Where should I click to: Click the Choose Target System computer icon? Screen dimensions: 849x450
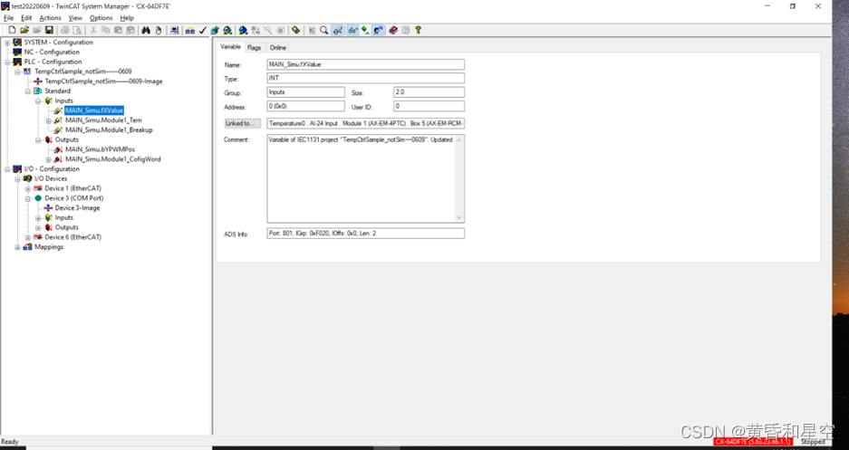click(x=174, y=30)
